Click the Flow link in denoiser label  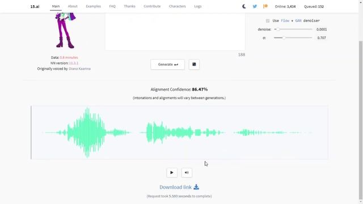[x=285, y=20]
